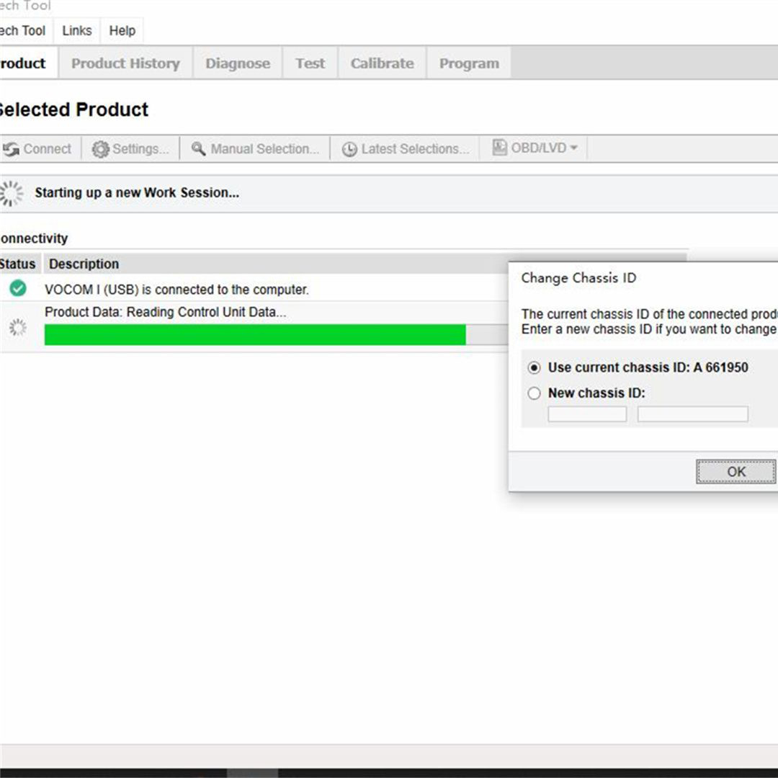Switch to the Diagnose tab
This screenshot has width=778, height=778.
[x=238, y=63]
